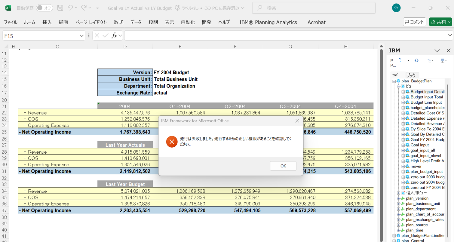The image size is (454, 242).
Task: Expand the first + Revenue row under 2004
Action: pyautogui.click(x=25, y=112)
